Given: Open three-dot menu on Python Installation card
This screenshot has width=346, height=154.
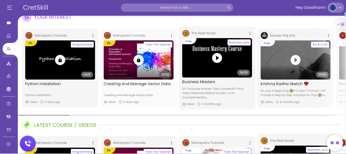Looking at the screenshot, I should click(93, 36).
